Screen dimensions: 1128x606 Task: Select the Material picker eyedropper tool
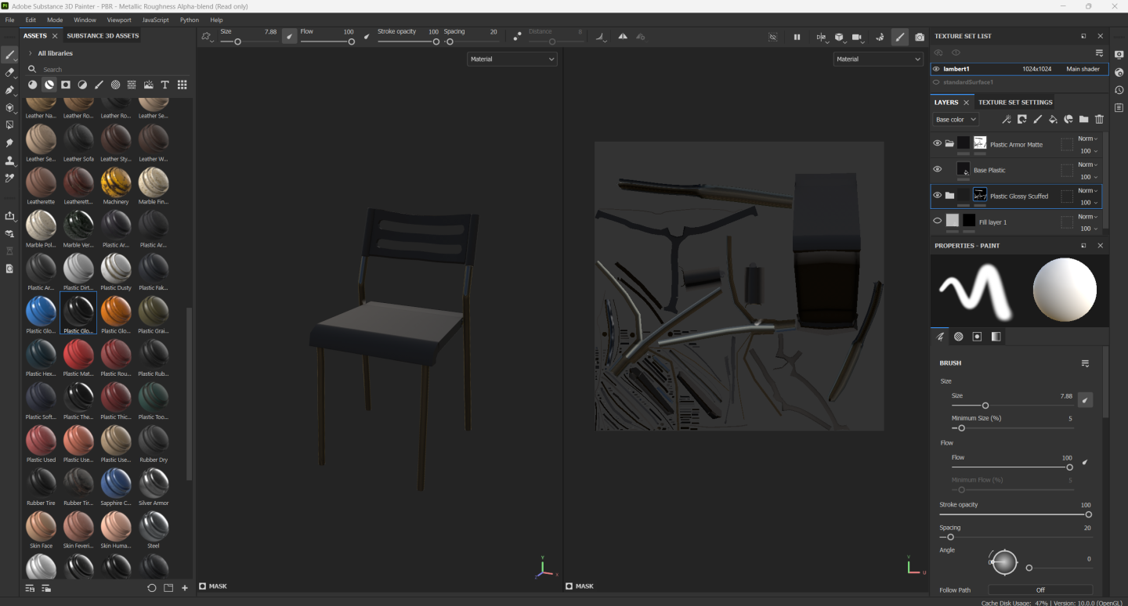(x=9, y=179)
